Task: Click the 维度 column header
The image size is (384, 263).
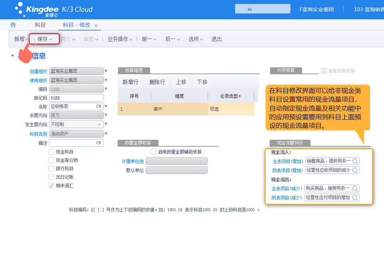Action: (x=179, y=96)
